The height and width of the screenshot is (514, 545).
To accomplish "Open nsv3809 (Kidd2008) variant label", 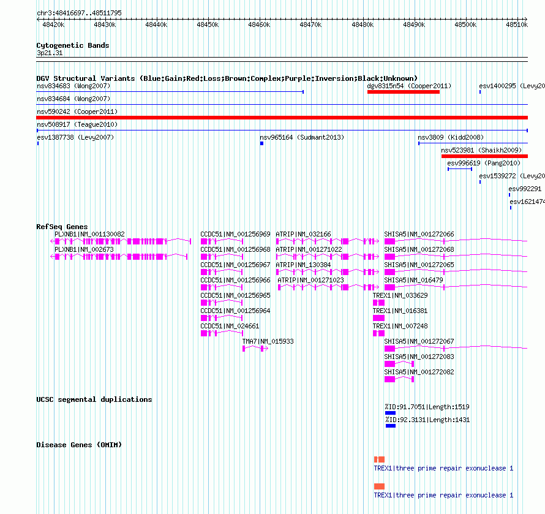I will [451, 137].
